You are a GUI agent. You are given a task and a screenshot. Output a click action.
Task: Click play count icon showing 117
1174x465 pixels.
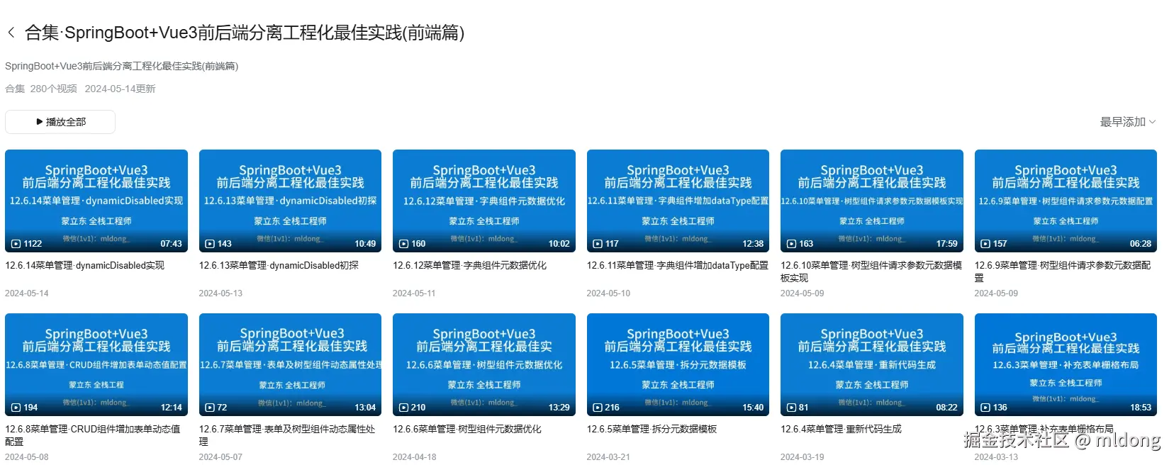coord(598,244)
